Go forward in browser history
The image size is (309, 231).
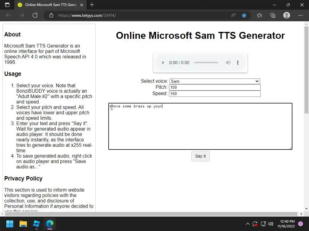(x=22, y=15)
